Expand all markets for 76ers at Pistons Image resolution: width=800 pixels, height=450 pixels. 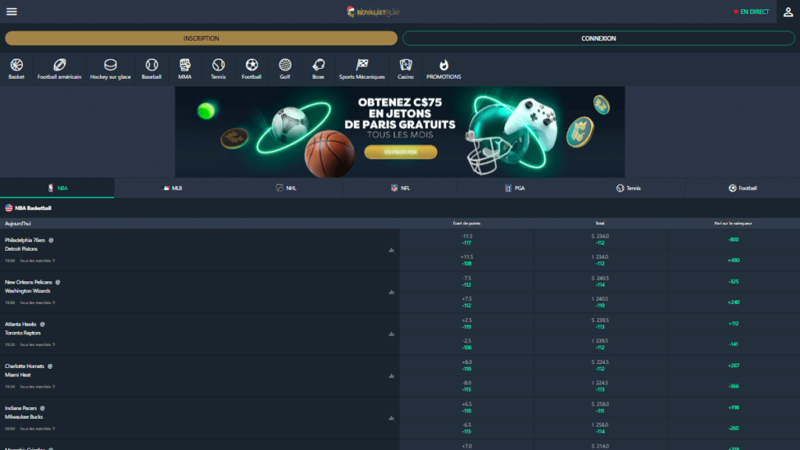pos(37,261)
